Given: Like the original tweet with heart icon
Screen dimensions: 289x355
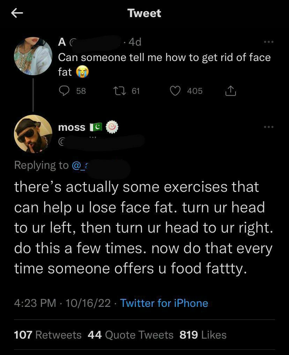Looking at the screenshot, I should 175,91.
